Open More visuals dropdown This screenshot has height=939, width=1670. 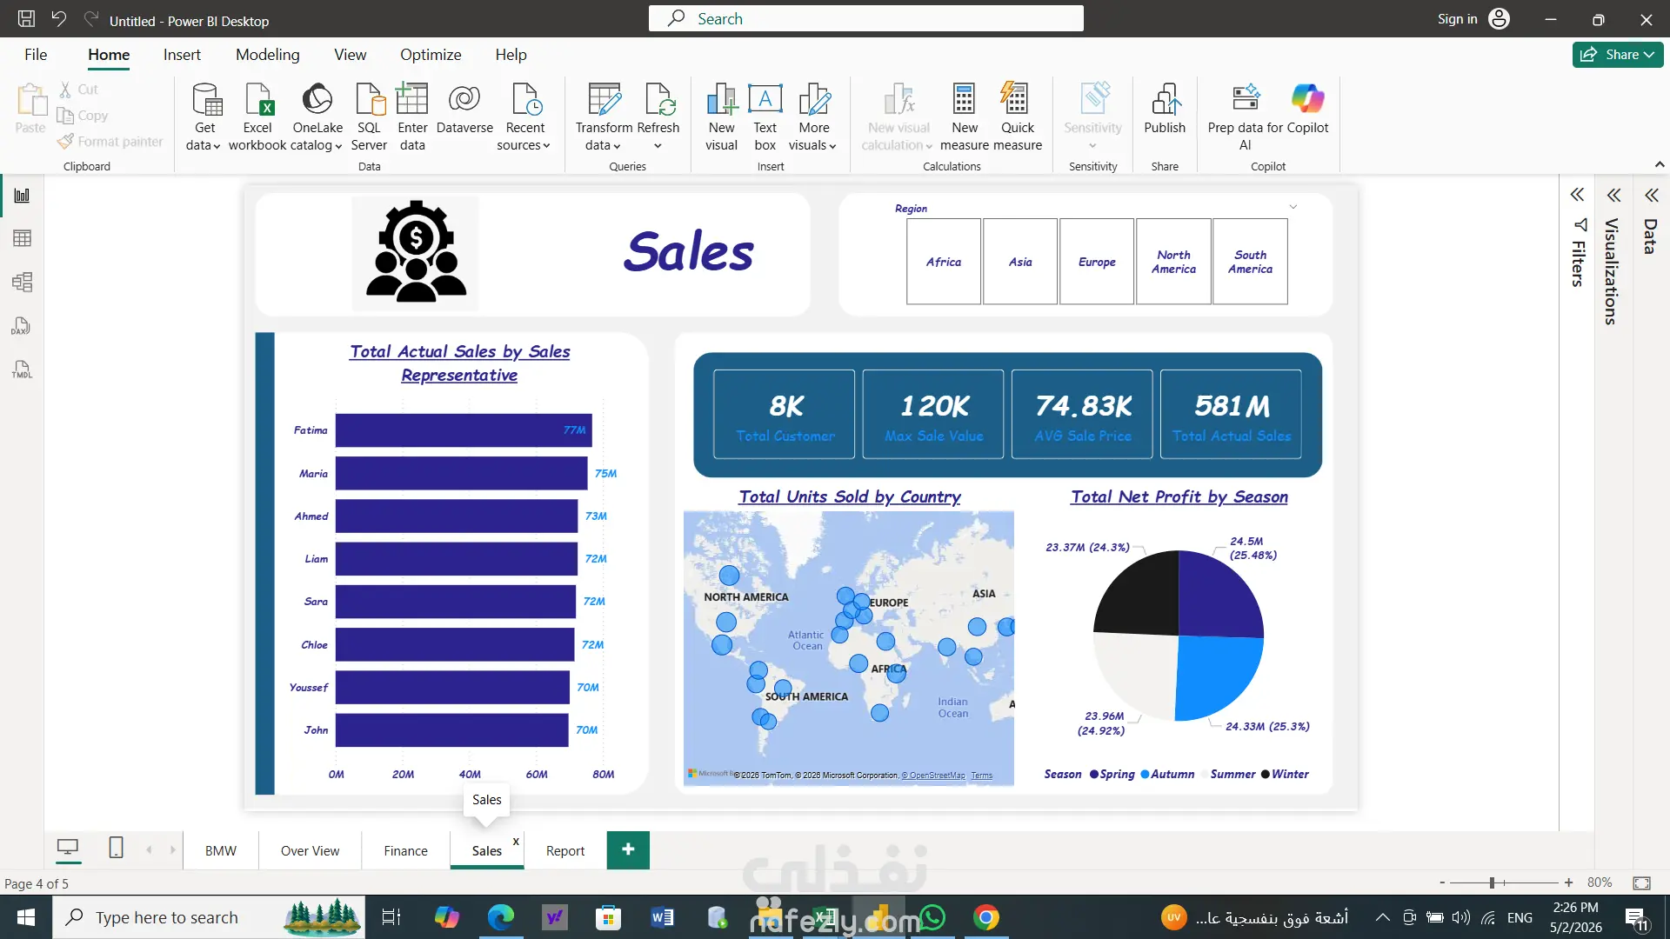pos(813,117)
